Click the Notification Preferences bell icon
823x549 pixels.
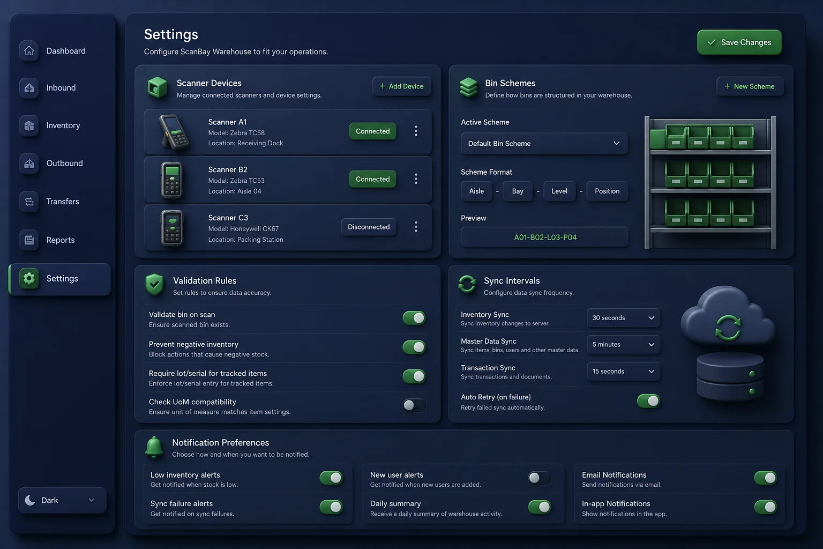(154, 447)
